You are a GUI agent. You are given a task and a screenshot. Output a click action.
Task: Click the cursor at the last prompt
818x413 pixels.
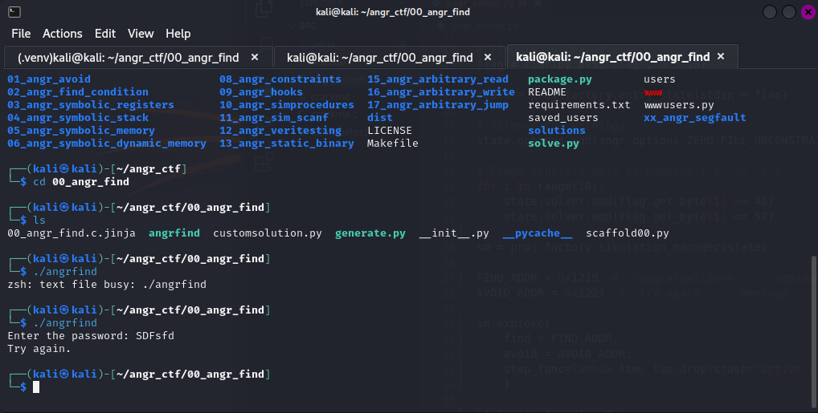(35, 387)
